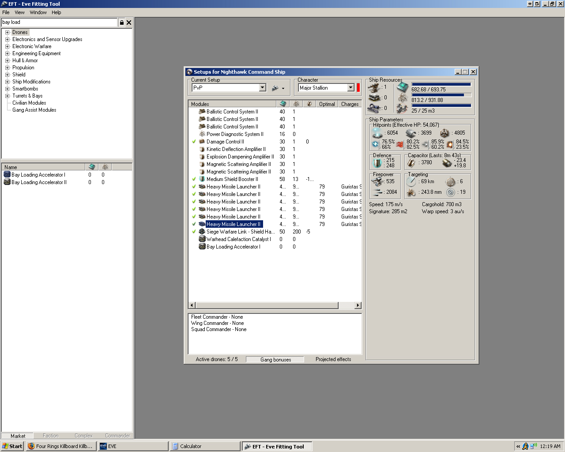Viewport: 565px width, 452px height.
Task: Click the targeting range icon beside 69 km
Action: tap(411, 181)
